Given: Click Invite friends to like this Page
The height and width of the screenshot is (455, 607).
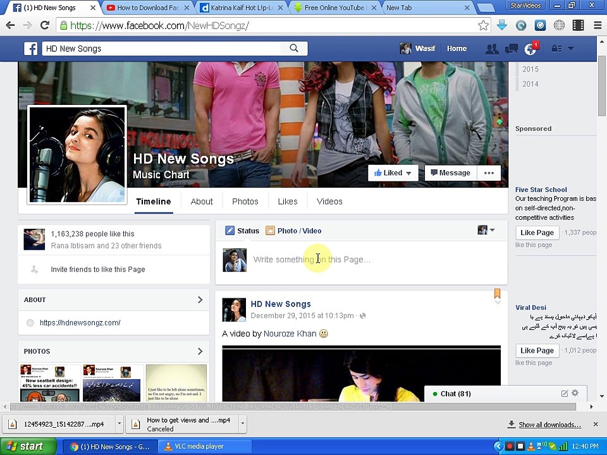Looking at the screenshot, I should click(x=98, y=269).
